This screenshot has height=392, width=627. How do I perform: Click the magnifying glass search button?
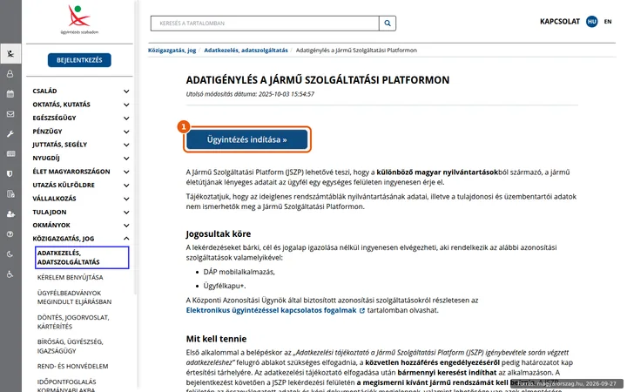(x=388, y=24)
